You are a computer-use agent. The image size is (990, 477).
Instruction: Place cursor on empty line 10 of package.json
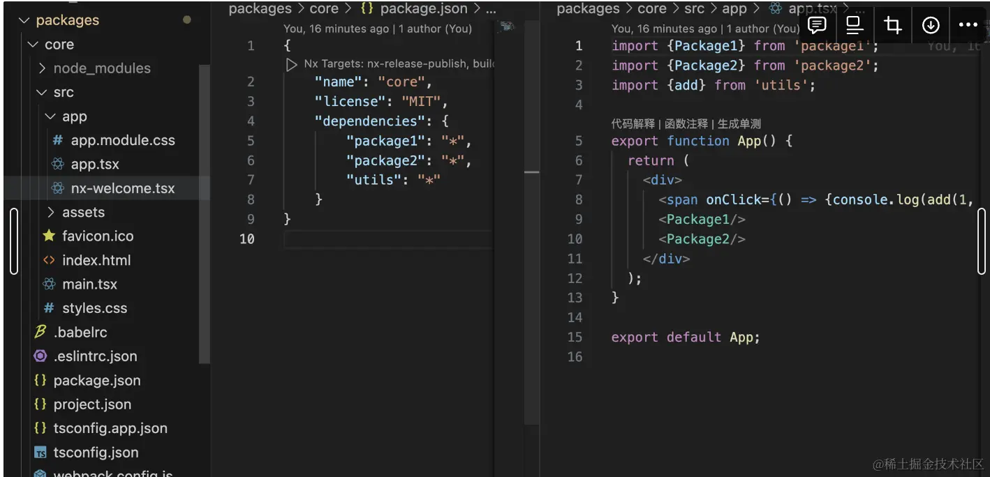coord(387,239)
